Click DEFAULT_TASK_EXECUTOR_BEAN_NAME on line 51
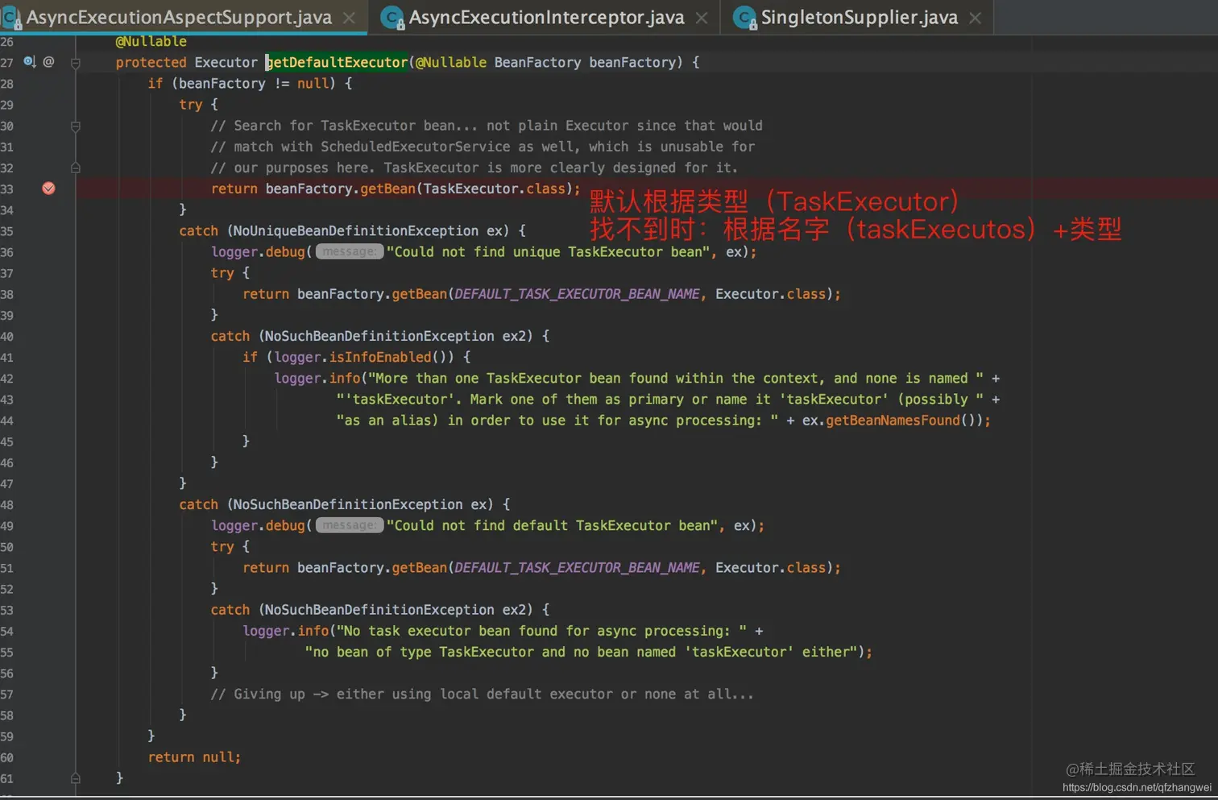 click(577, 568)
